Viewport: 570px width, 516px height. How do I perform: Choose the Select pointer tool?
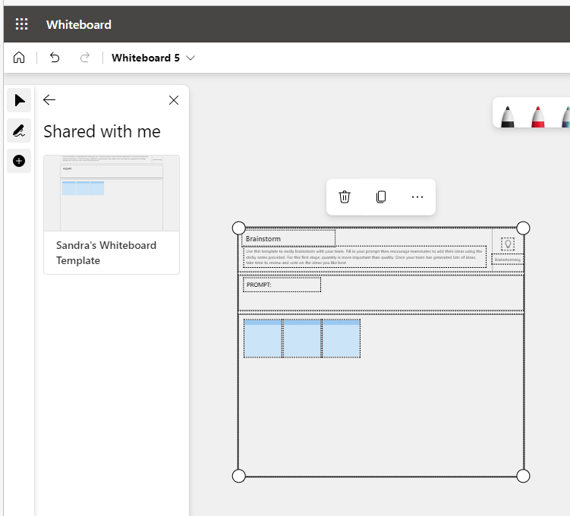(20, 100)
